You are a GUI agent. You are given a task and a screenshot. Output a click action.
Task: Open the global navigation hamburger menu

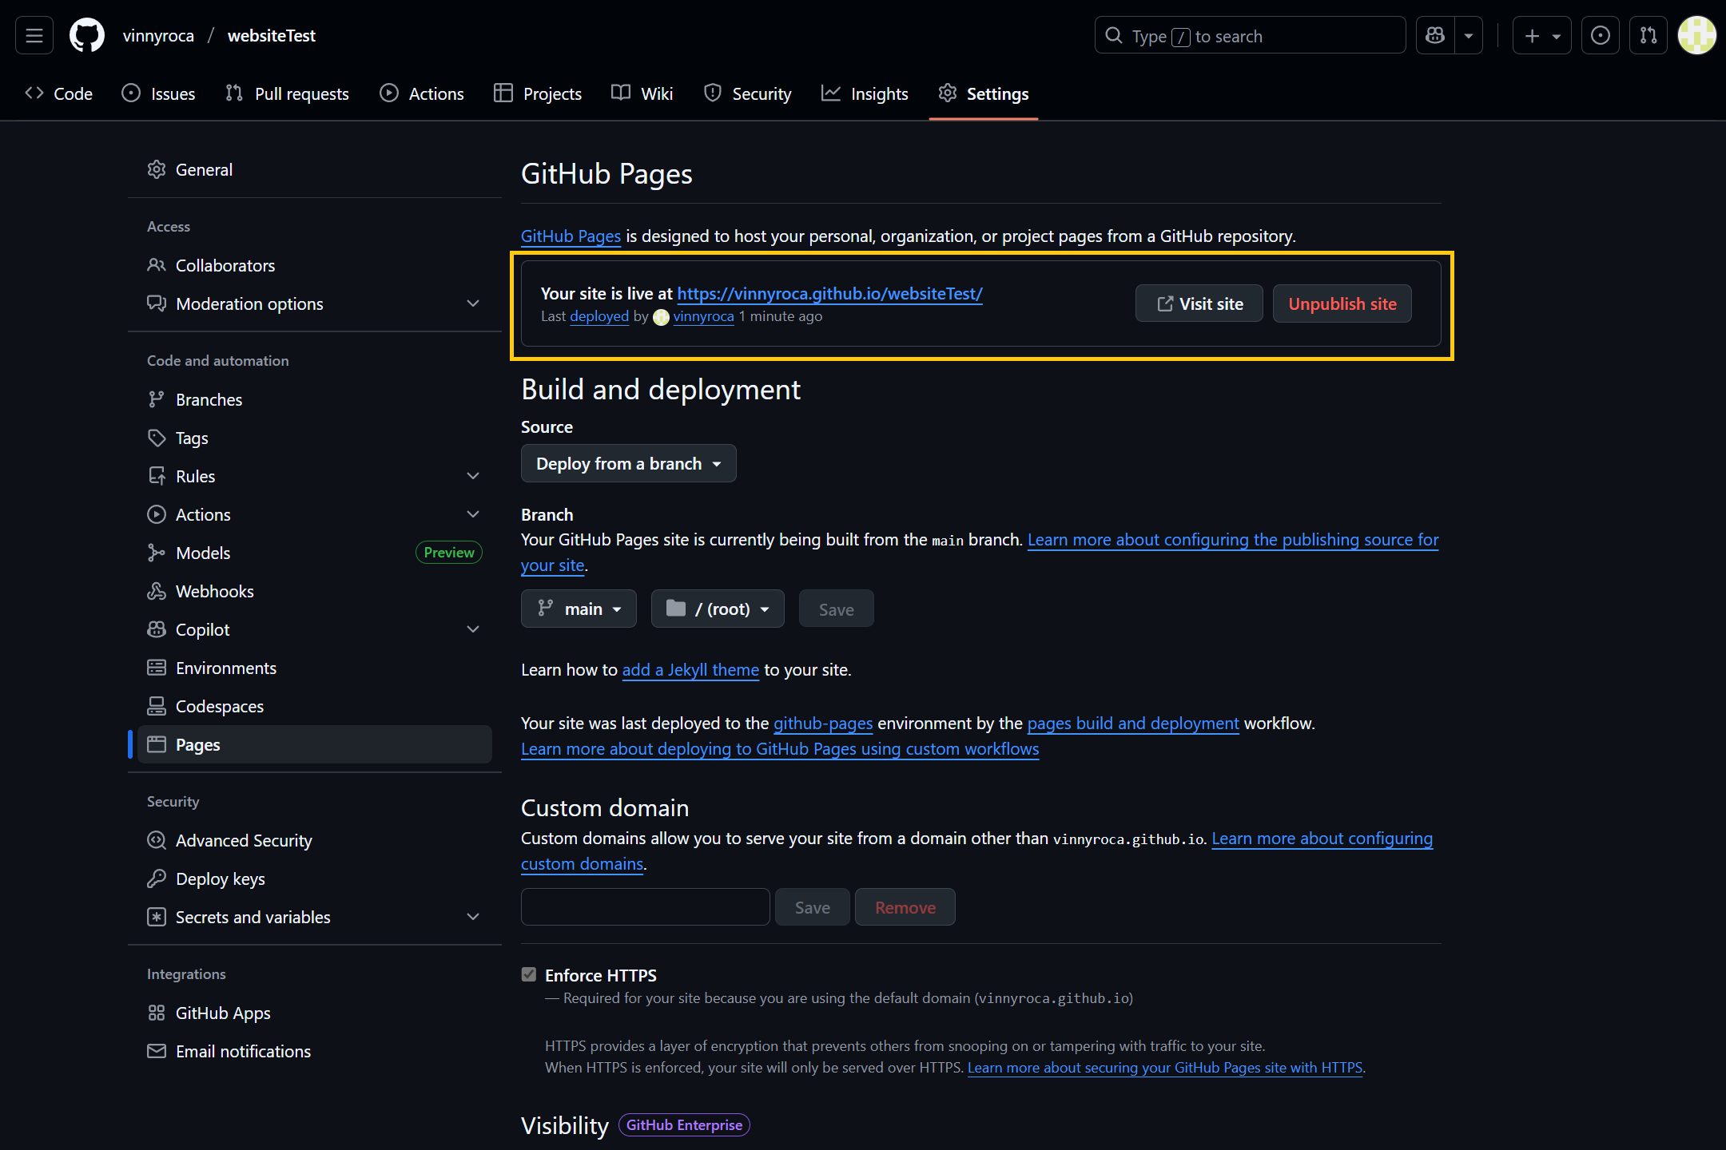tap(34, 34)
